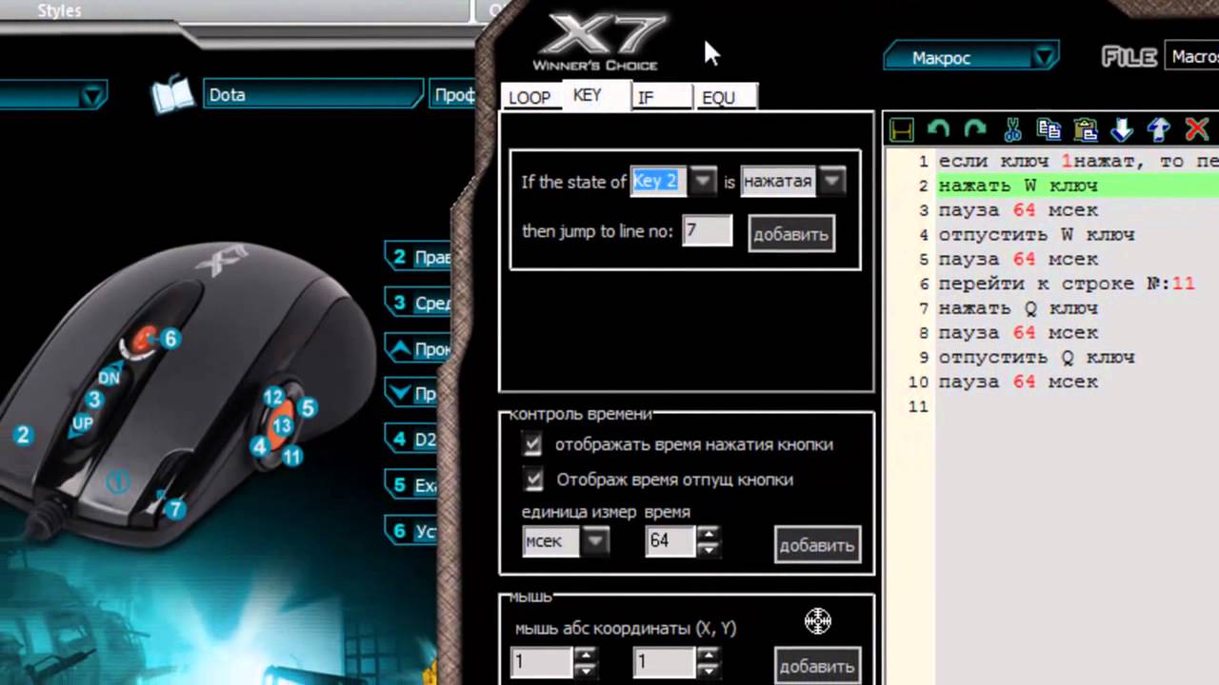Select mouse button 1 marker on the mouse
The image size is (1219, 685).
(117, 482)
